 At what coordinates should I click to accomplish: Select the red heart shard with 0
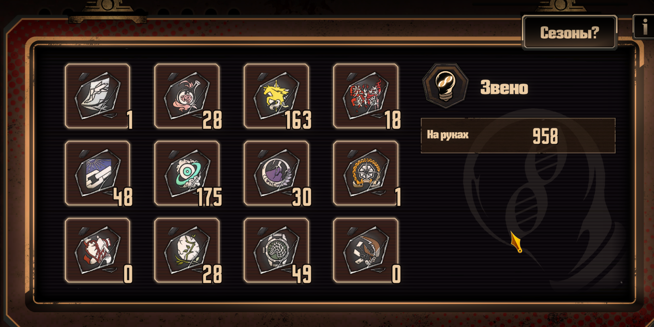coord(98,250)
